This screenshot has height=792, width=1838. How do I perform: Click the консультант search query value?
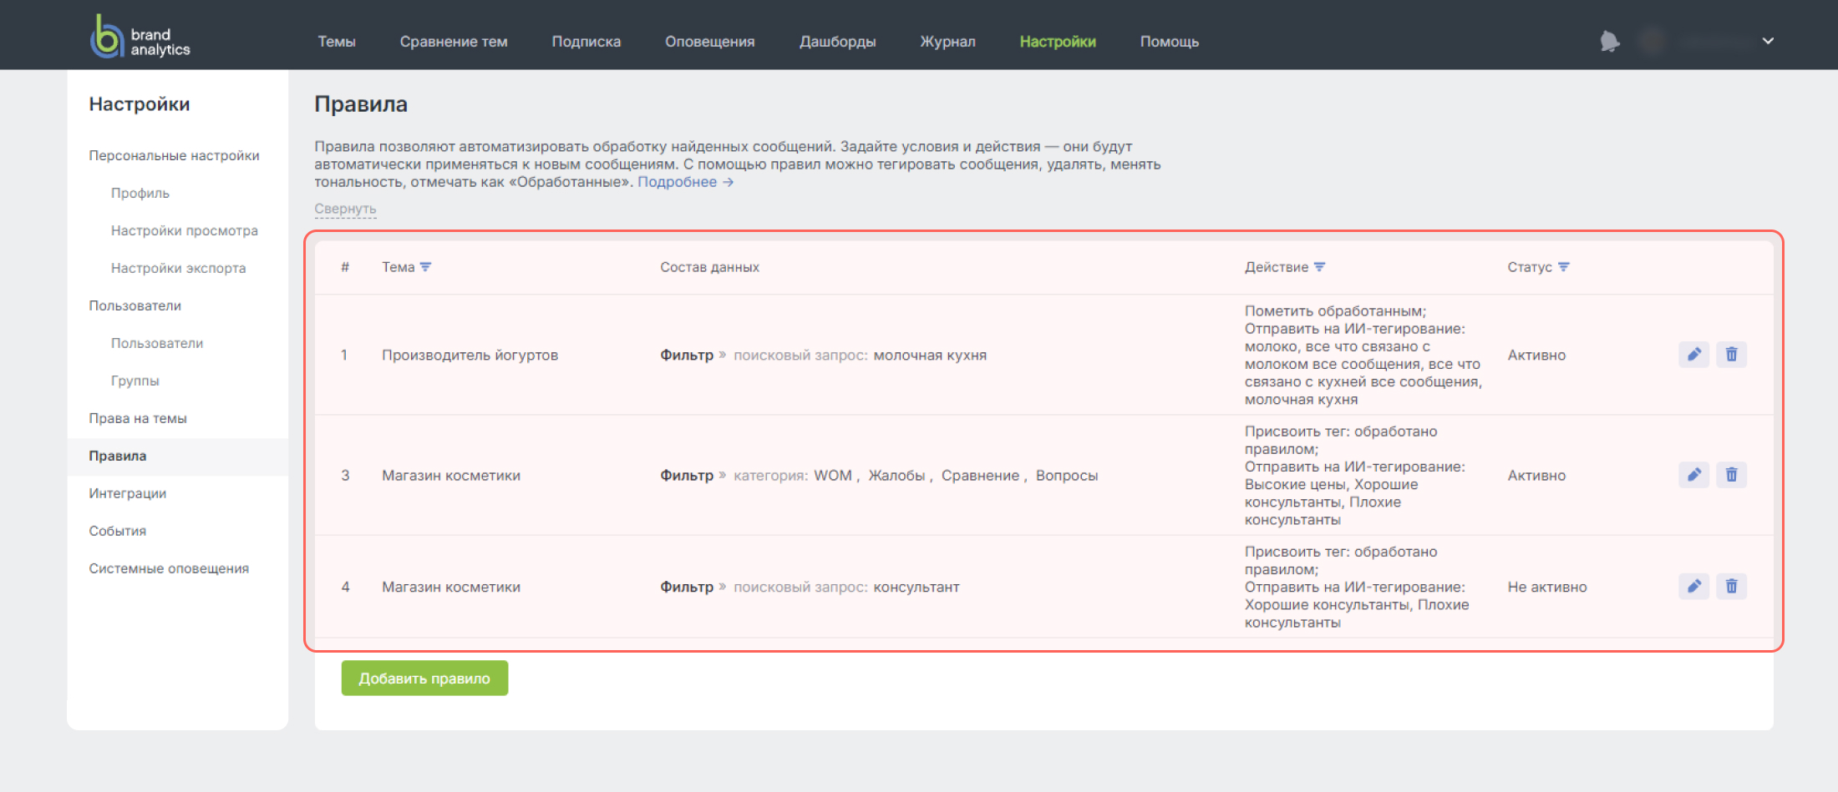tap(916, 587)
